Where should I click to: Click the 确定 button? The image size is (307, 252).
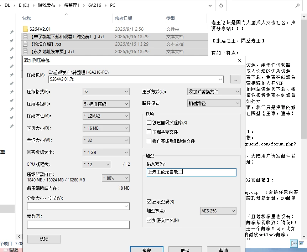click(147, 250)
